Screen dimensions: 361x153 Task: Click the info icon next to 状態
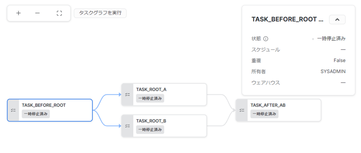coord(266,39)
